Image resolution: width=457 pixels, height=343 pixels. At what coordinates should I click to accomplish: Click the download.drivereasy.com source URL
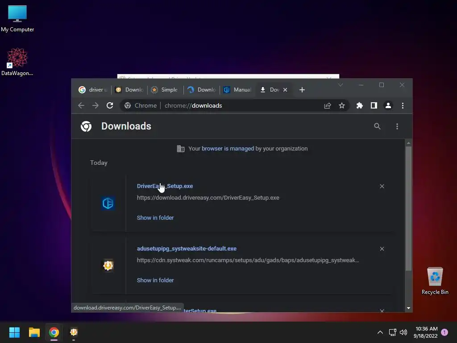[208, 198]
